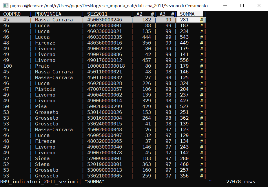
Task: Select the Massa-Carrara row with section 450030000246
Action: coord(105,20)
